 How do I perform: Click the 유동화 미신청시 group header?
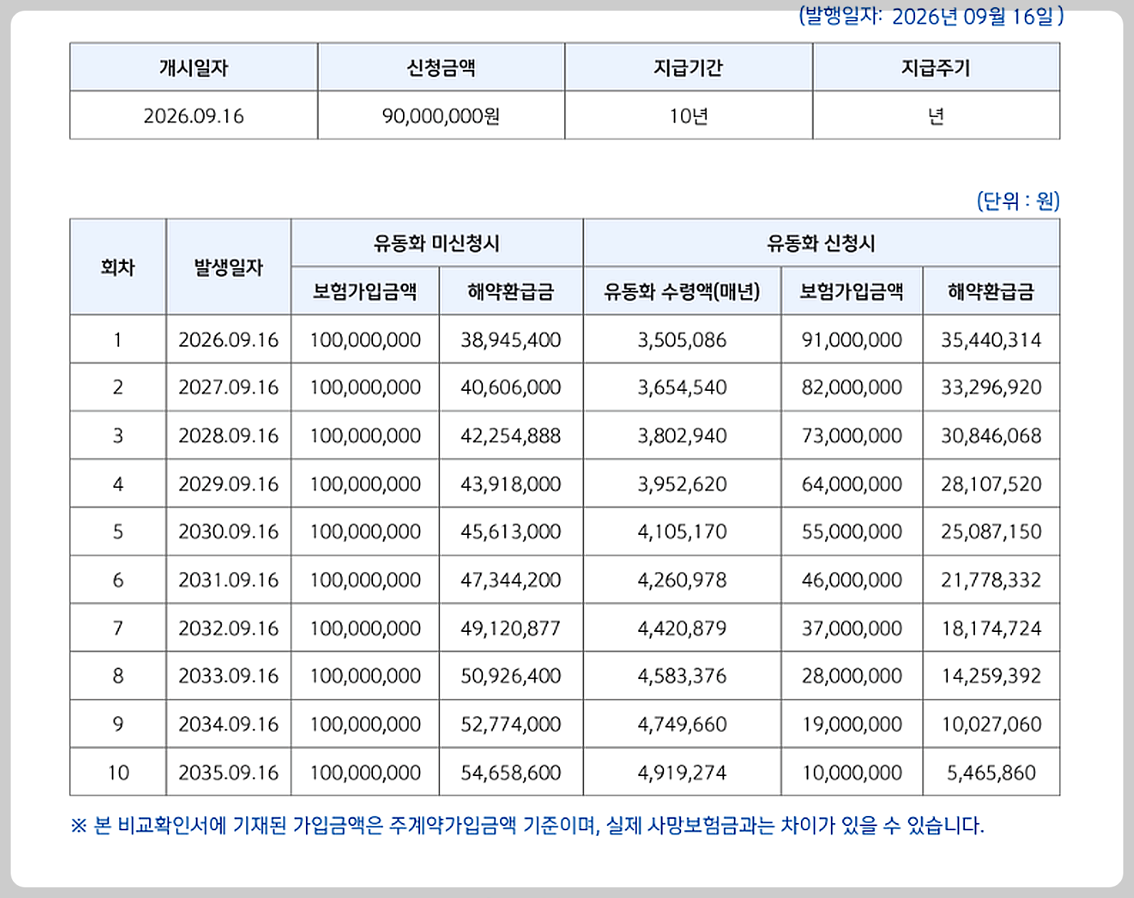click(x=436, y=243)
